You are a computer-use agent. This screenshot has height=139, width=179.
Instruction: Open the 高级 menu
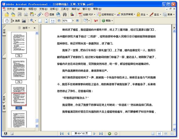pos(75,9)
